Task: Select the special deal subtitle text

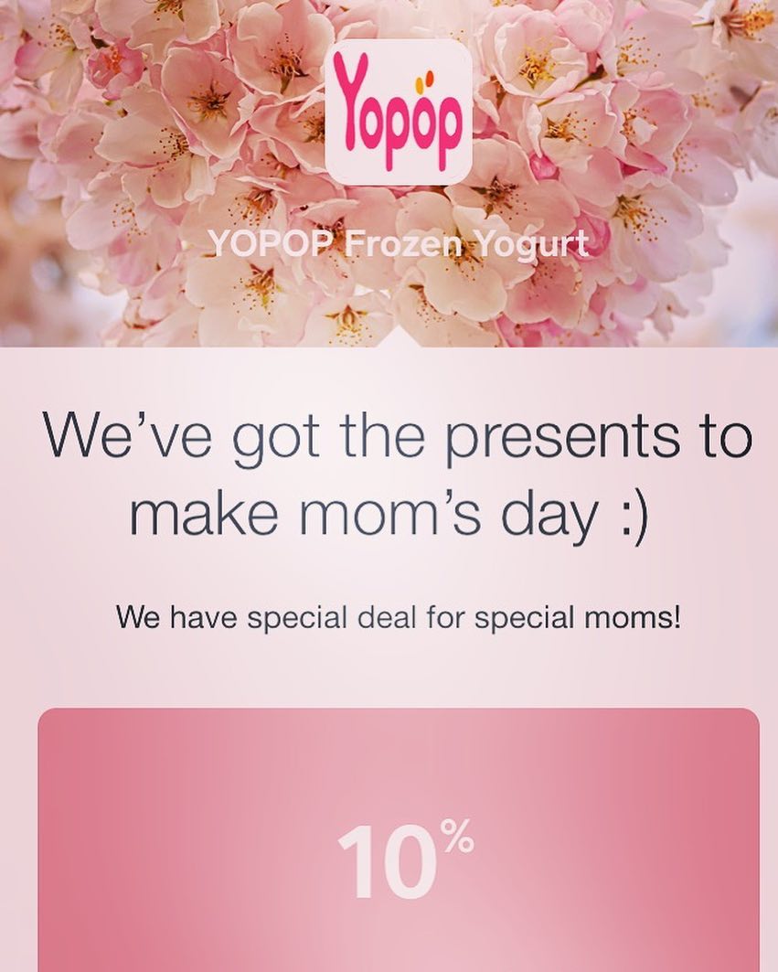Action: point(398,618)
